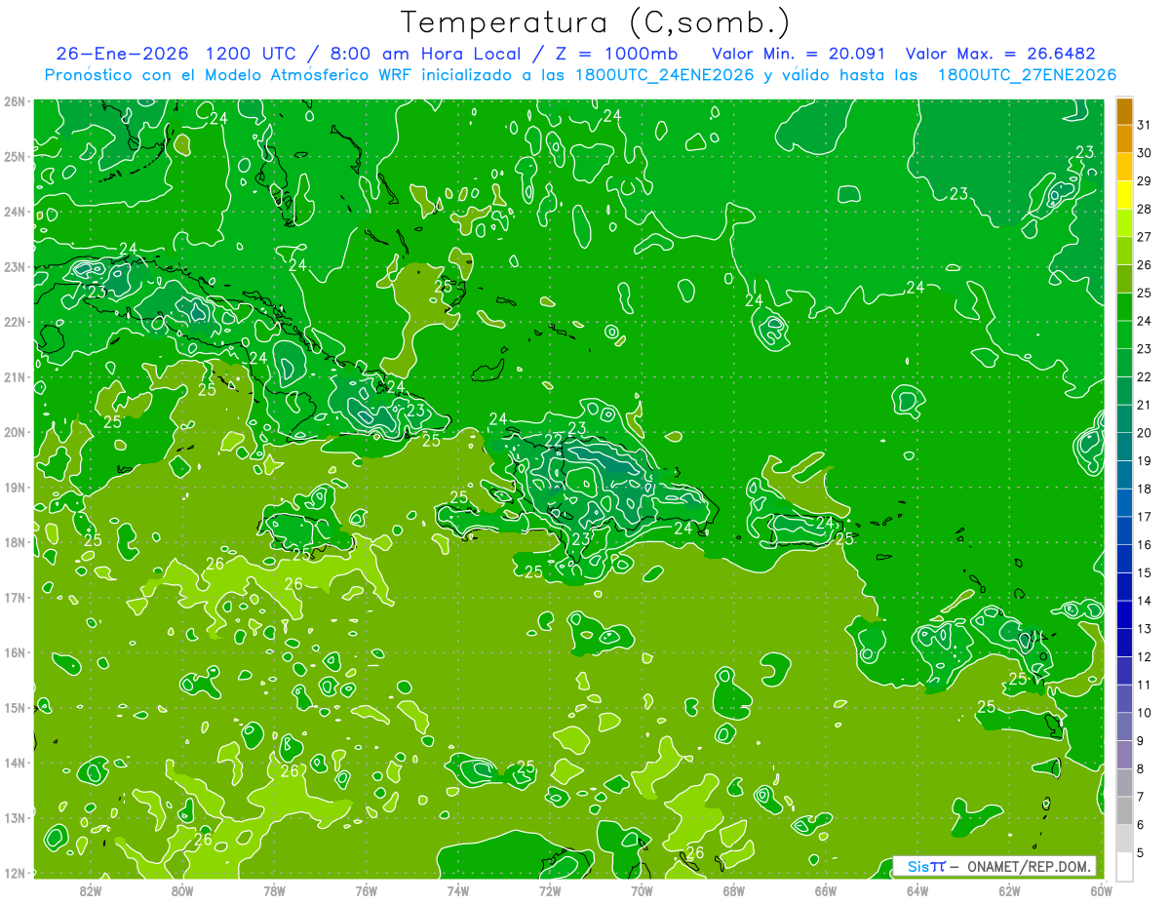Pick the legend swatch between 16 and 17
1170x904 pixels.
point(1125,531)
